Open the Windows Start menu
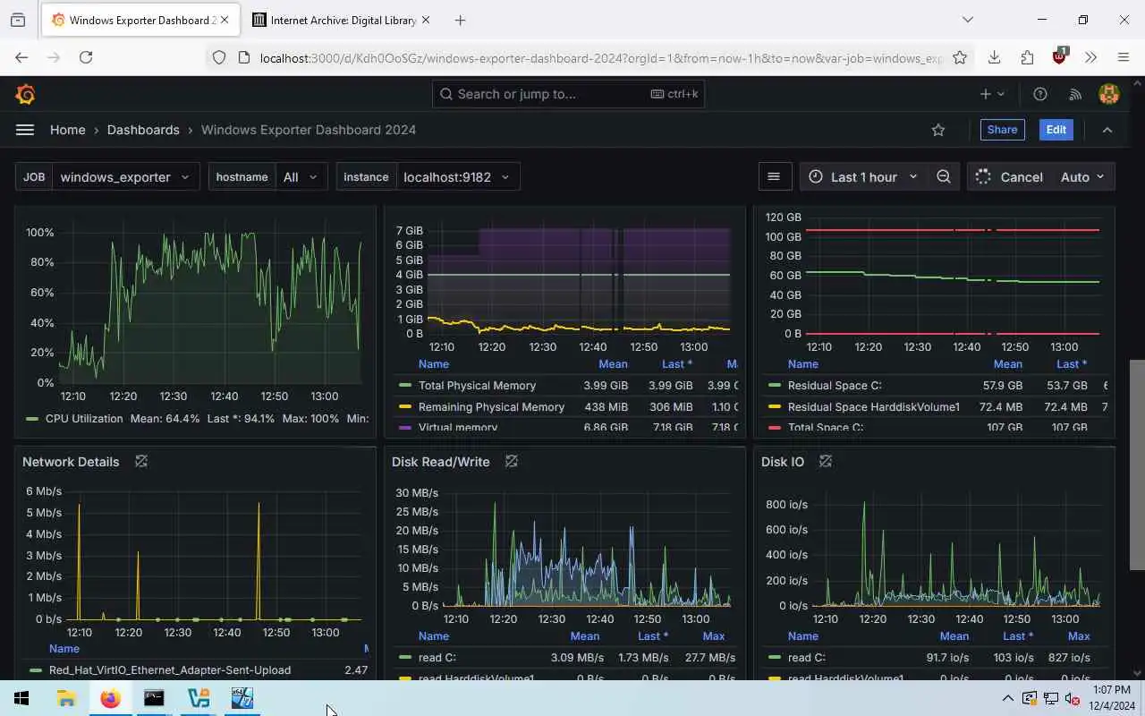The width and height of the screenshot is (1145, 716). pyautogui.click(x=21, y=698)
